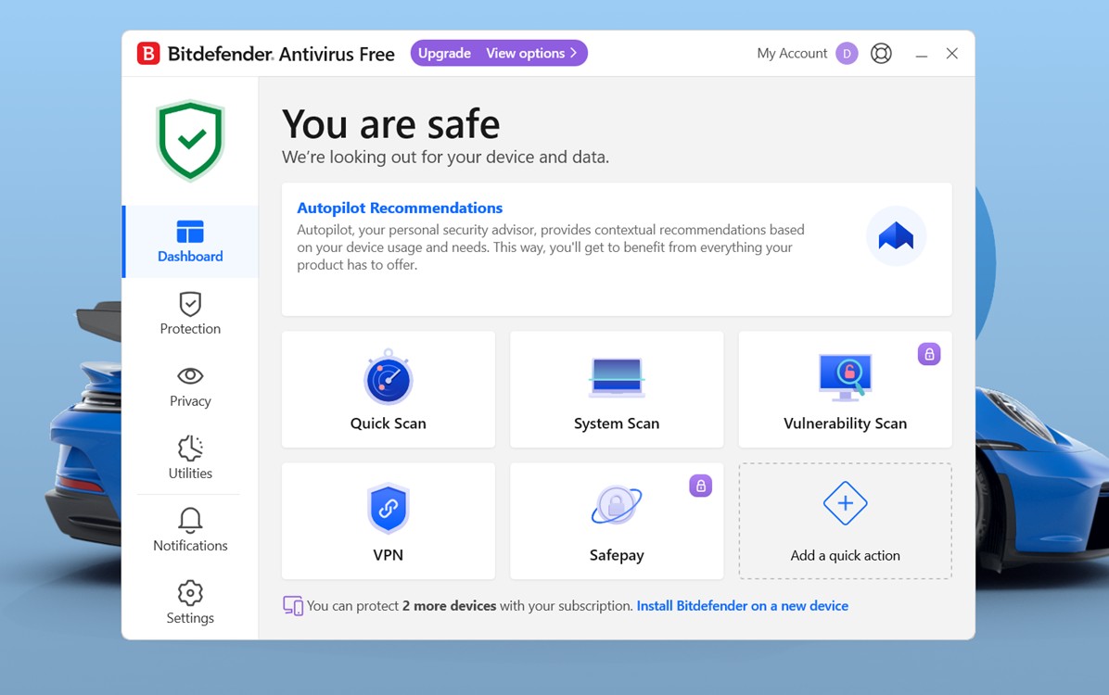Launch the VPN
Screen dimensions: 1109x695
point(388,521)
